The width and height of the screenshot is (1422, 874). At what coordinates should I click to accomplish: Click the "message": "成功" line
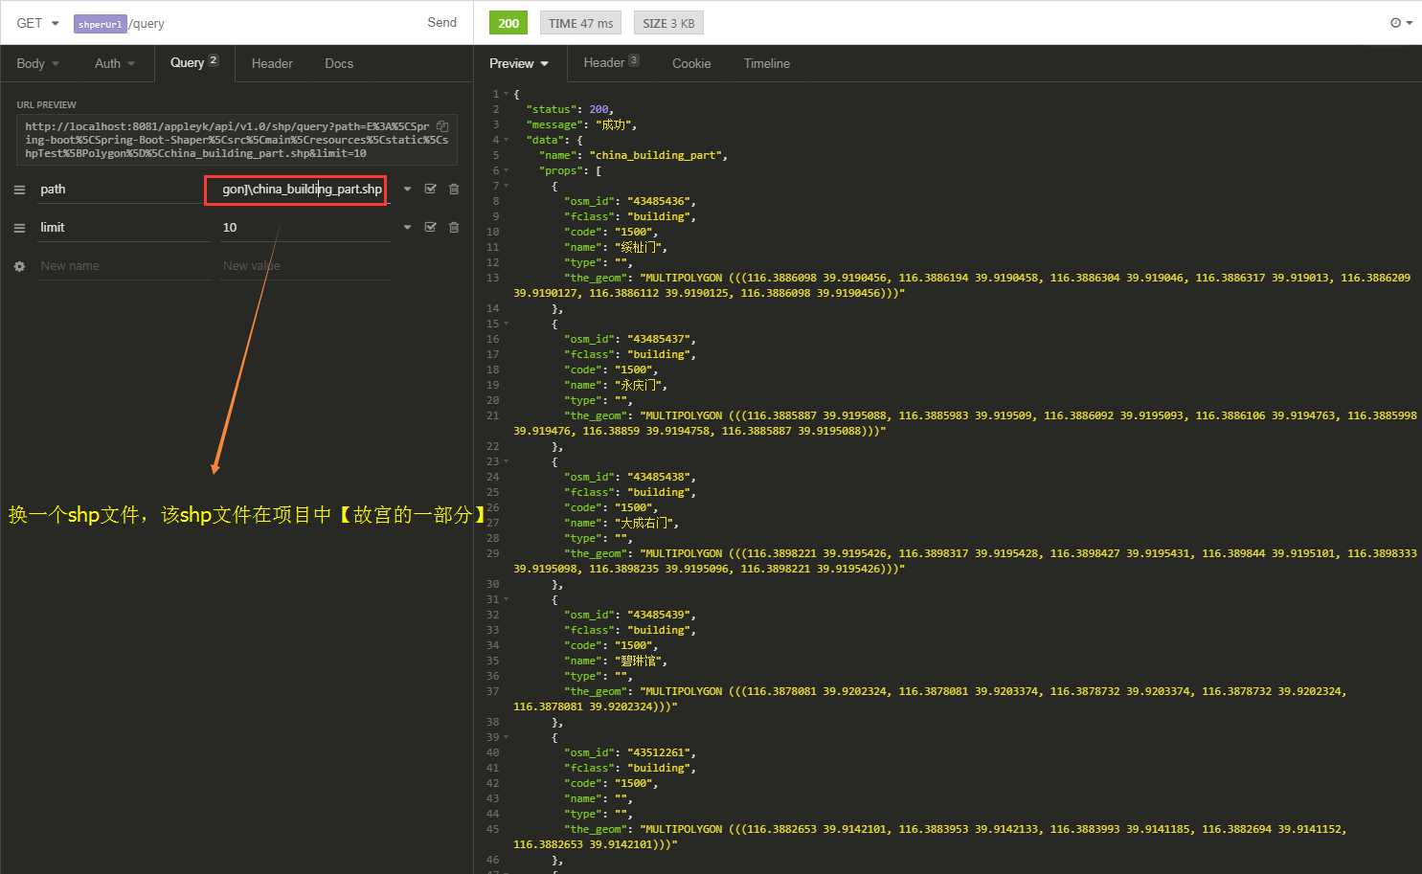click(581, 124)
